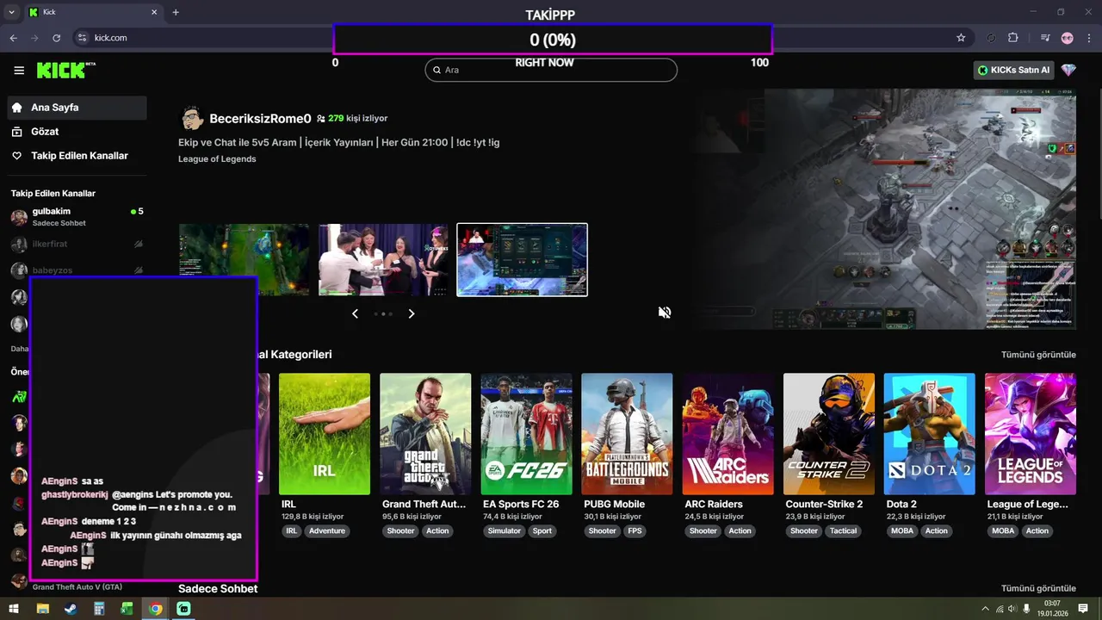Open the Chrome profile avatar
The image size is (1102, 620).
1068,38
